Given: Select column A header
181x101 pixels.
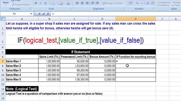Looking at the screenshot, I should (22, 19).
